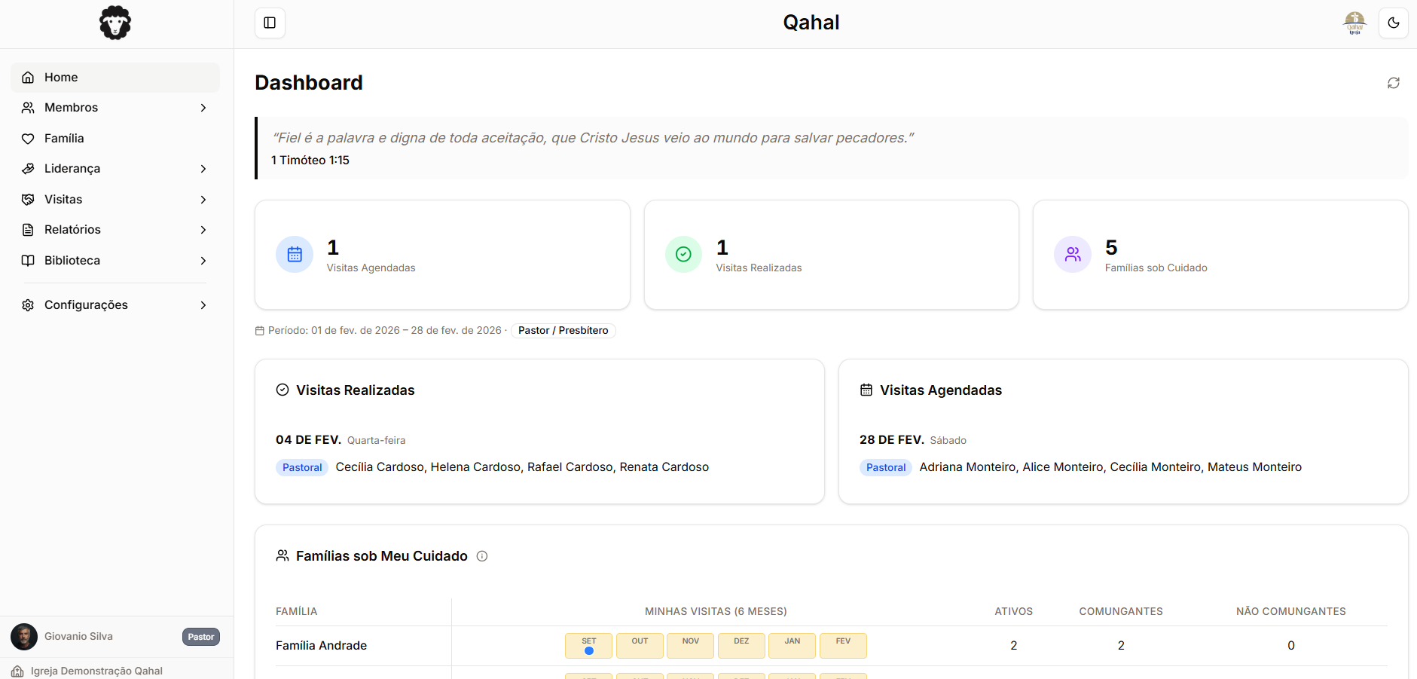Click the Qahal sheep logo
This screenshot has width=1417, height=679.
[x=115, y=23]
